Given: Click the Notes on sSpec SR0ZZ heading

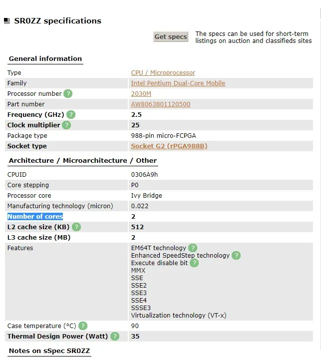Looking at the screenshot, I should point(49,351).
